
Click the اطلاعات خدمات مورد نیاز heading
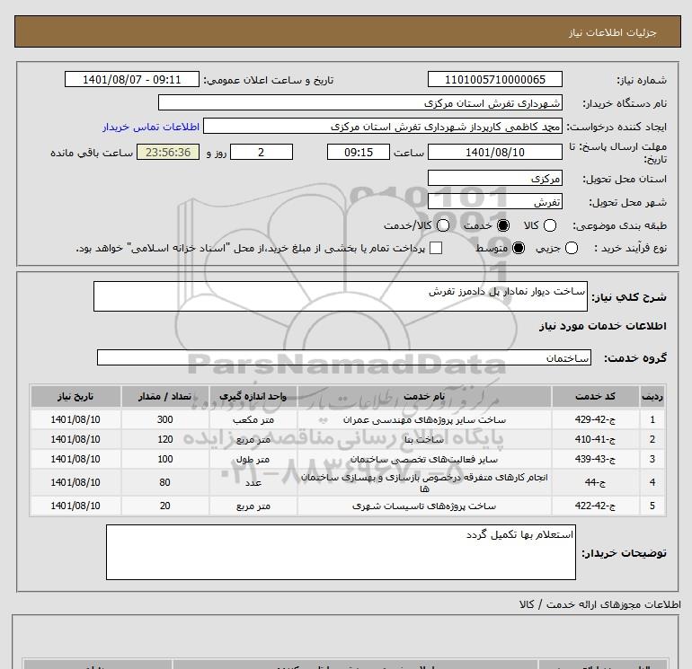602,326
